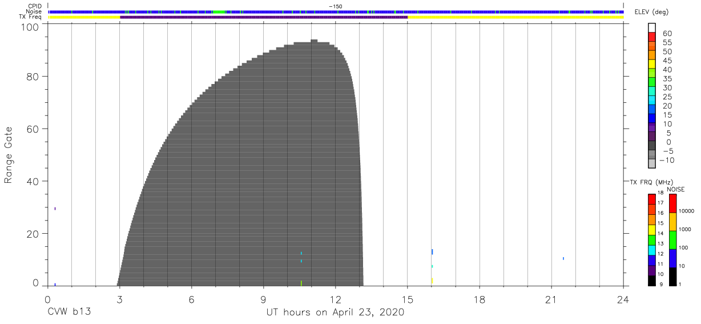
Task: Click the yellow TX FRQ swatch between 14 and 15
Action: pyautogui.click(x=652, y=230)
